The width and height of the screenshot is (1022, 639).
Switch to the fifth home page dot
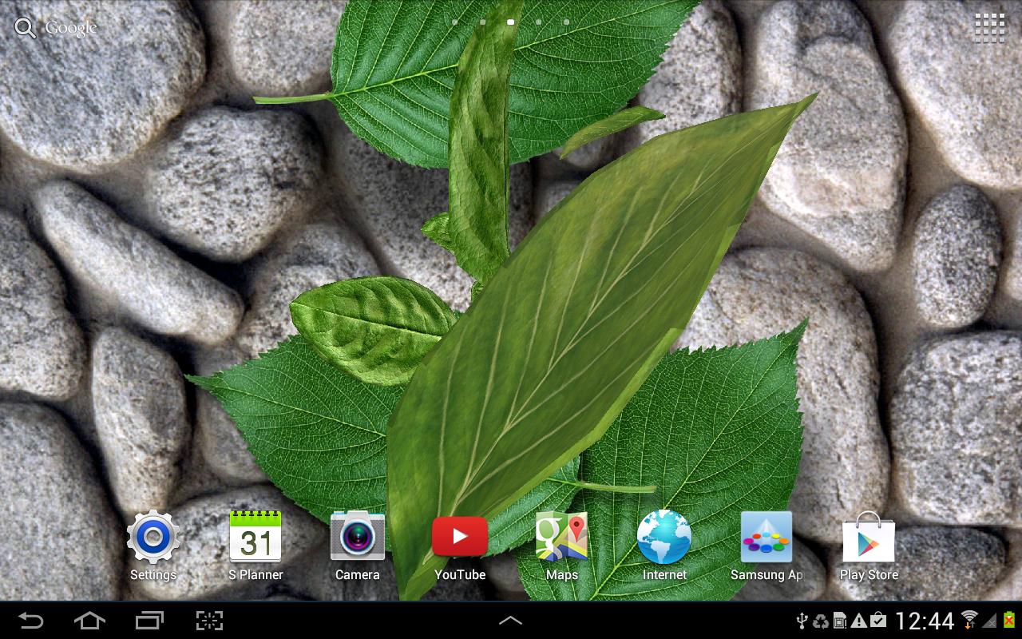pos(567,22)
